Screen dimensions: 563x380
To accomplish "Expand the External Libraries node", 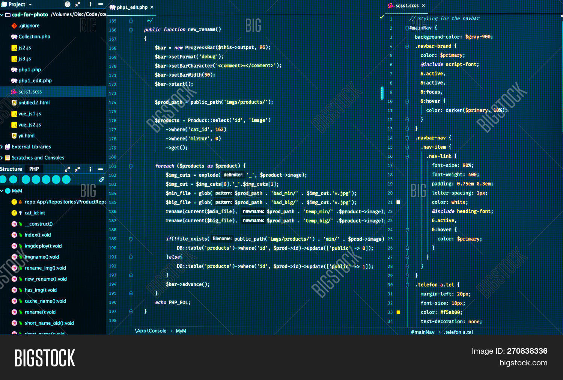I will tap(2, 147).
